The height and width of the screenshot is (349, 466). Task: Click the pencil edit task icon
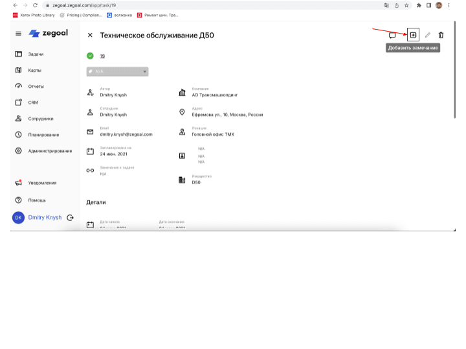pos(427,35)
